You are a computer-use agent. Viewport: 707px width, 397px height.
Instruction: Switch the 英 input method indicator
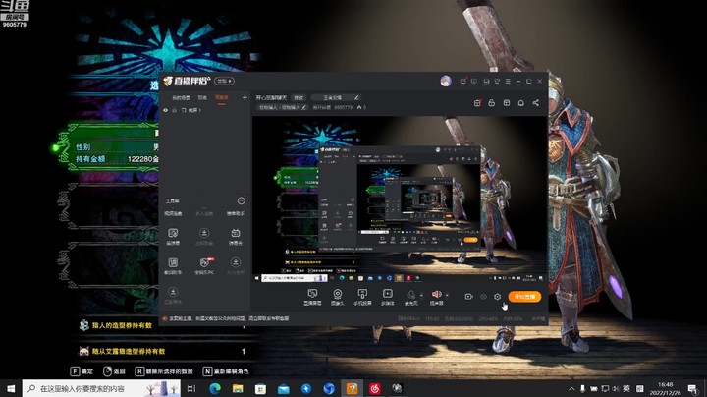[x=626, y=388]
